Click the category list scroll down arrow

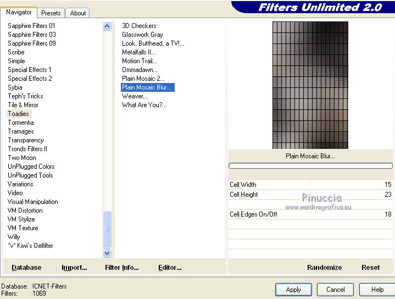click(107, 253)
